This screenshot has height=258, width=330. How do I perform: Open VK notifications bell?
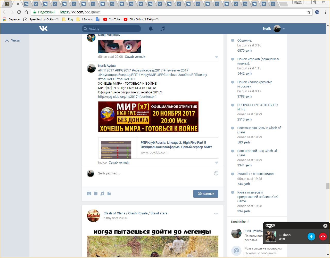click(151, 29)
